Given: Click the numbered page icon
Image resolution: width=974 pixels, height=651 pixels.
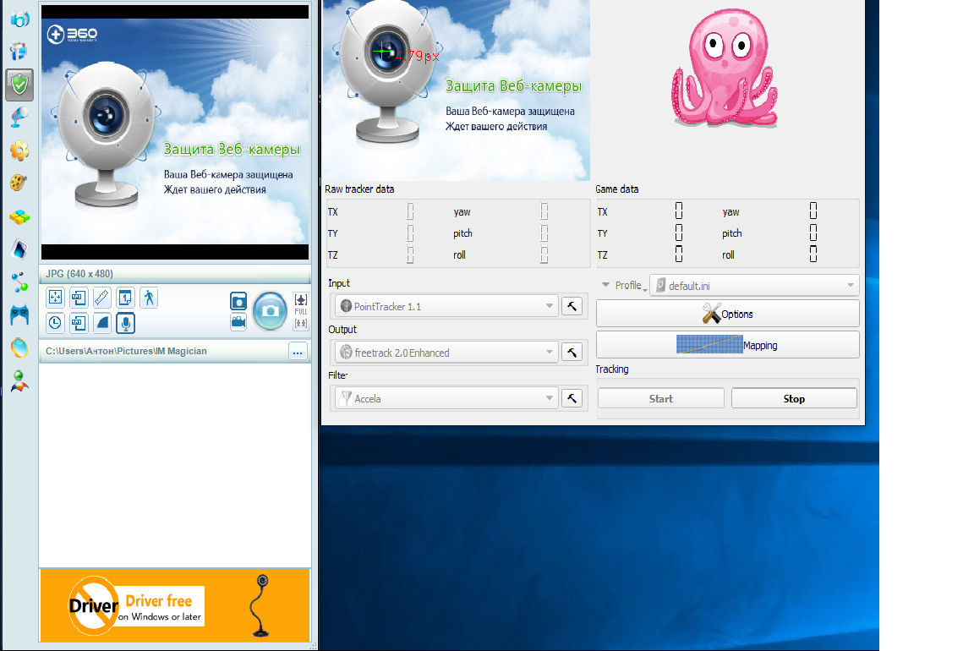Looking at the screenshot, I should (125, 298).
